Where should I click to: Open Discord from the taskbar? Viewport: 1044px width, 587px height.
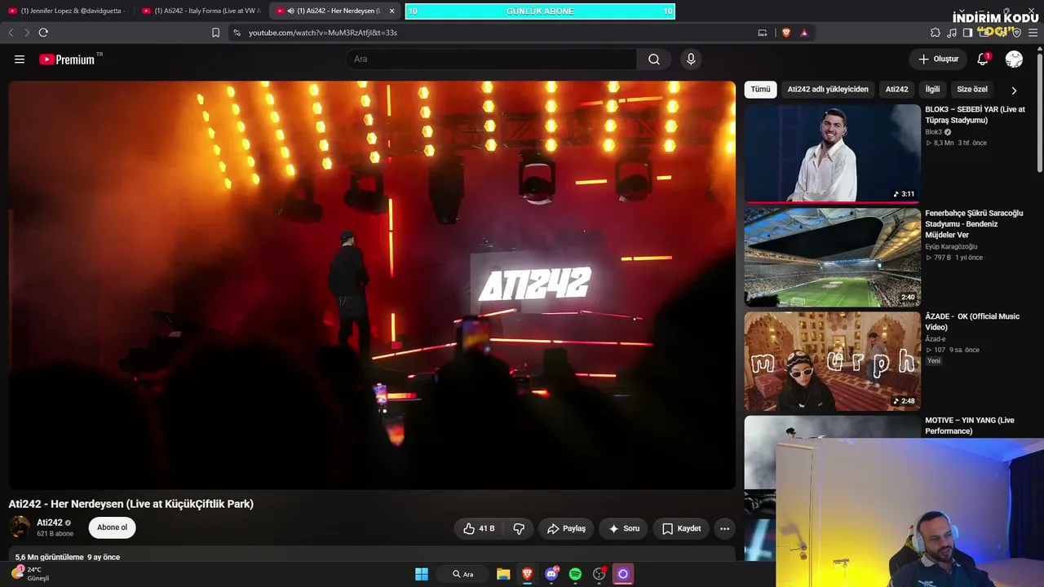tap(551, 574)
